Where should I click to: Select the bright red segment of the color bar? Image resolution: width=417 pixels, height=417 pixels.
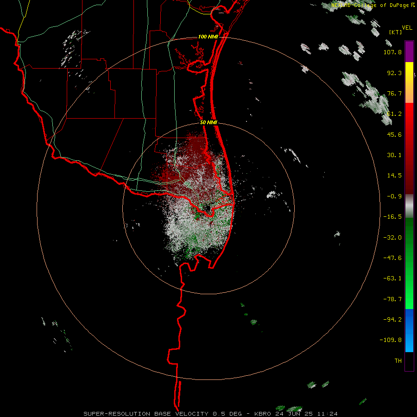(x=409, y=148)
